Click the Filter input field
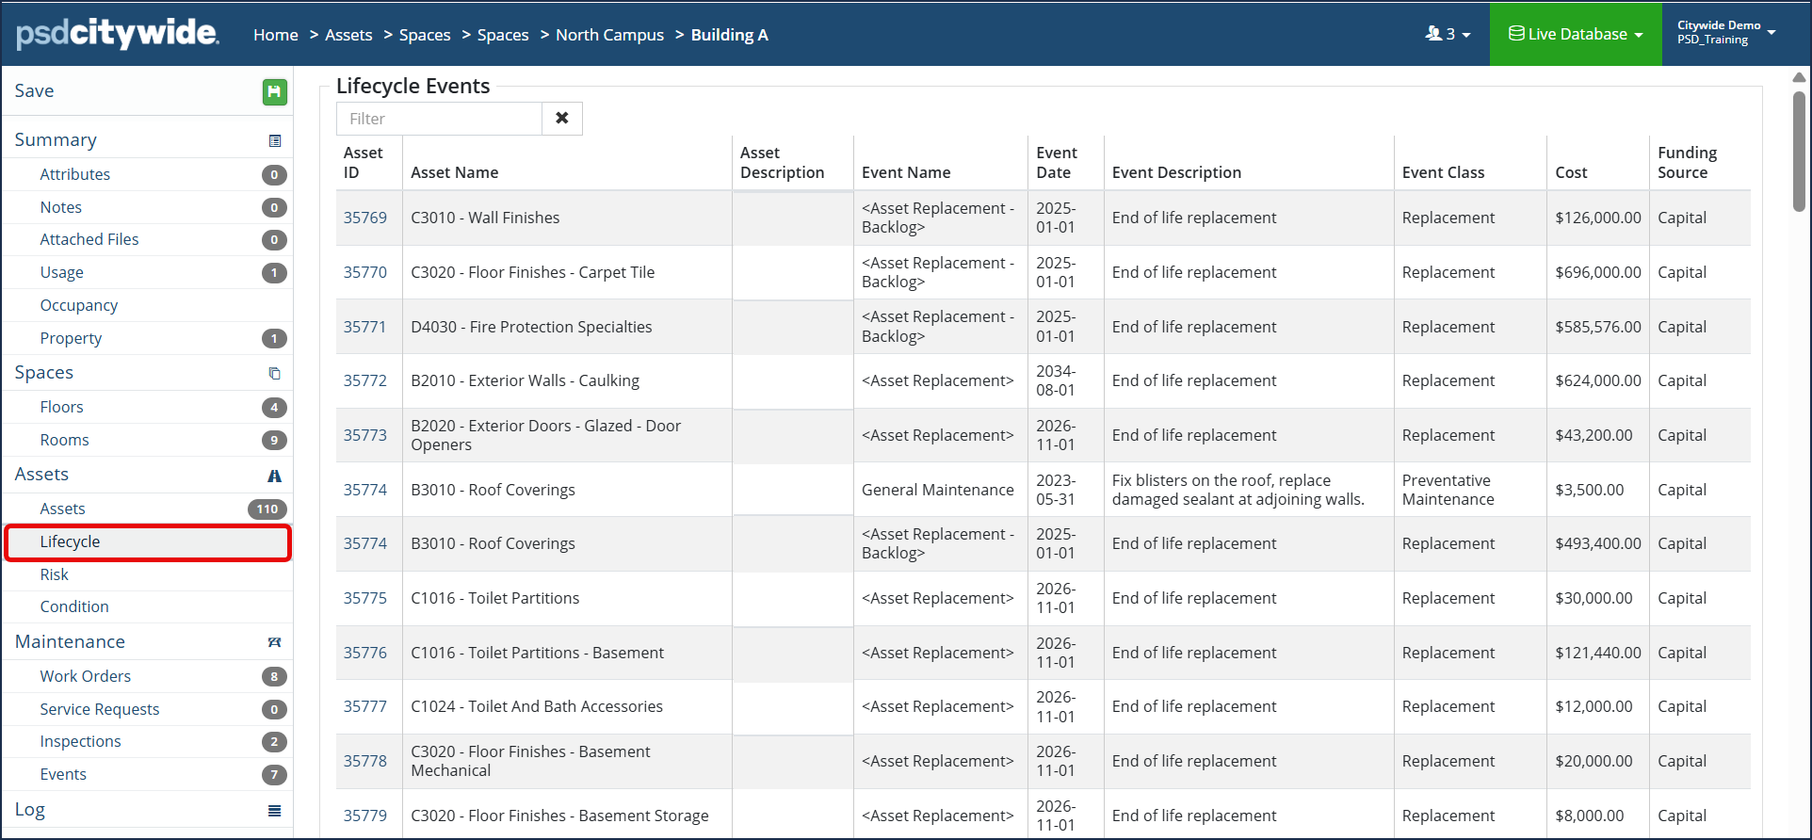1812x840 pixels. 439,119
